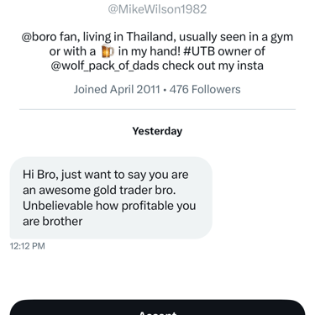Click the word Thailand in bio
Screen dimensions: 315x315
(151, 37)
